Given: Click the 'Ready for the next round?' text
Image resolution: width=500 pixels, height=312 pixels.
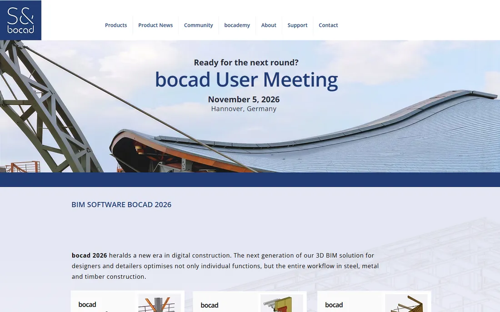Looking at the screenshot, I should point(246,62).
